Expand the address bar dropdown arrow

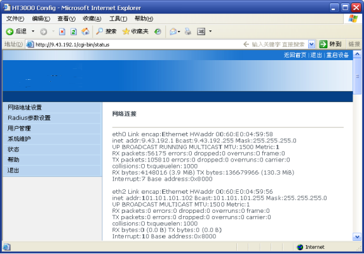[x=311, y=44]
